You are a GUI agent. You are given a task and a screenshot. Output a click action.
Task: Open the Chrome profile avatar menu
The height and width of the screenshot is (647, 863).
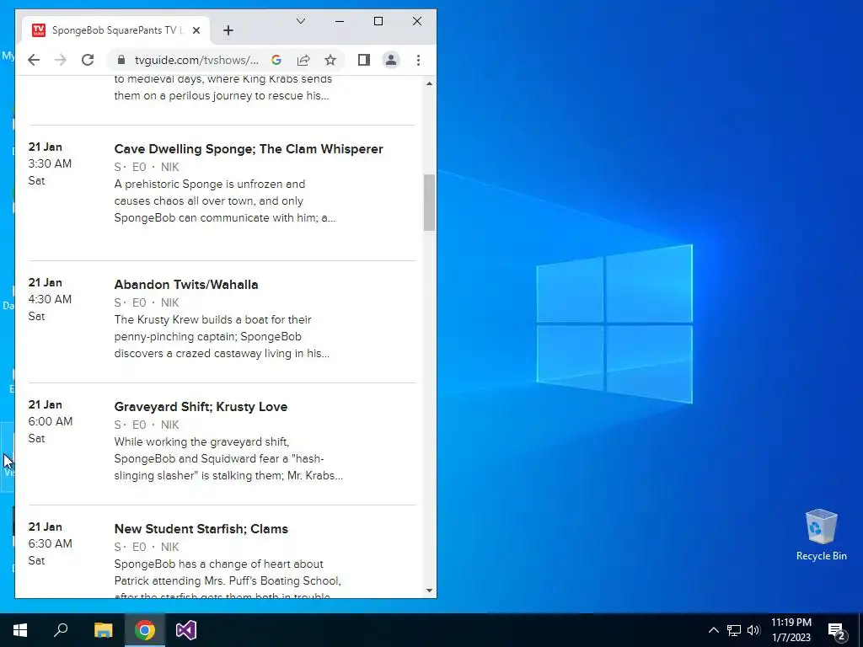click(391, 60)
